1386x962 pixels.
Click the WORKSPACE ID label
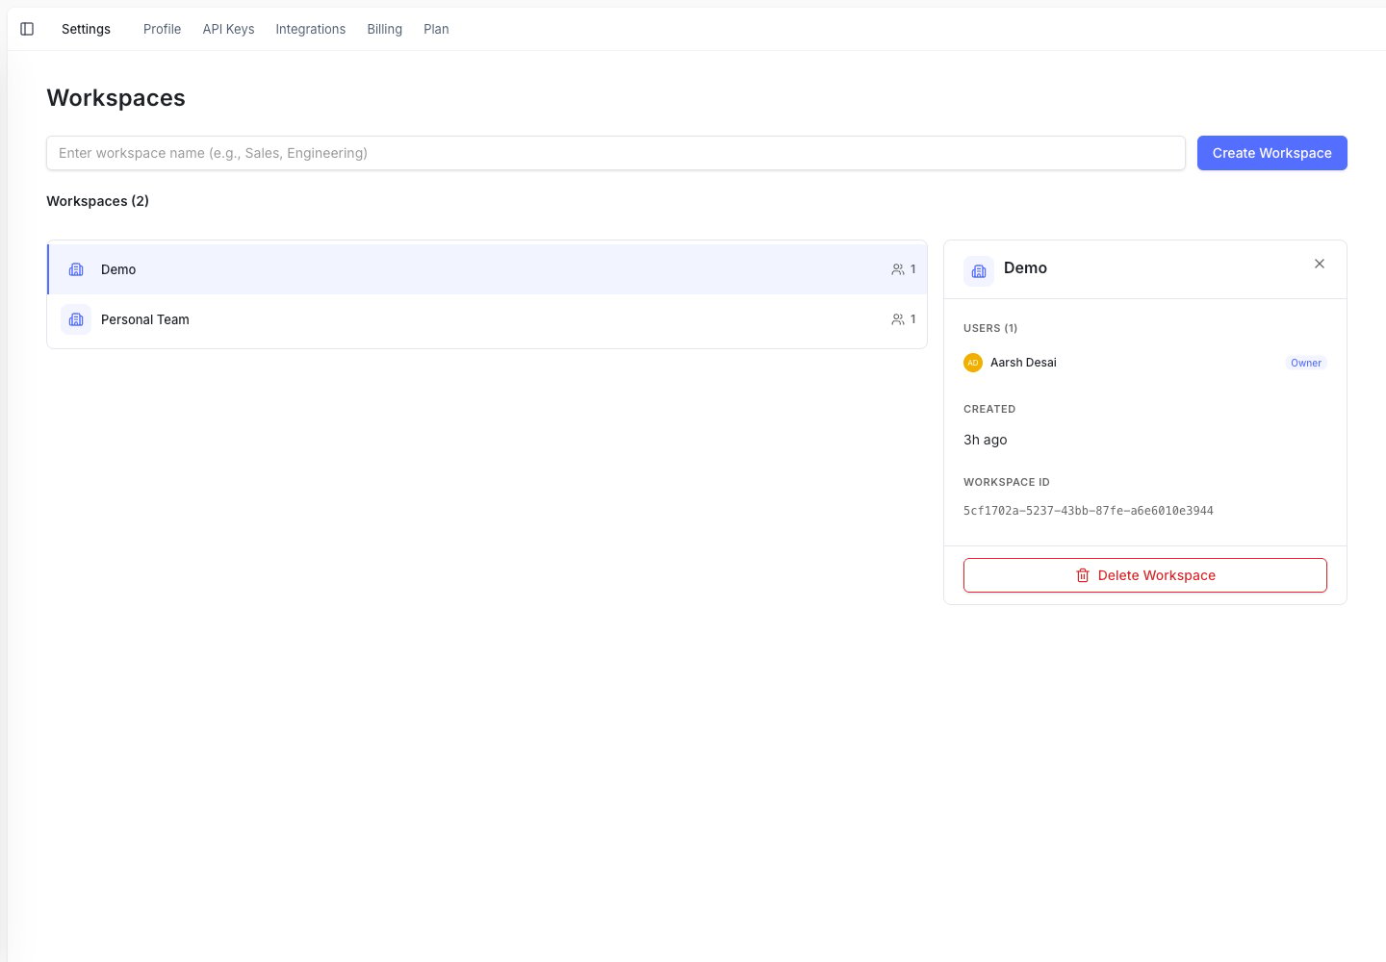(1007, 482)
